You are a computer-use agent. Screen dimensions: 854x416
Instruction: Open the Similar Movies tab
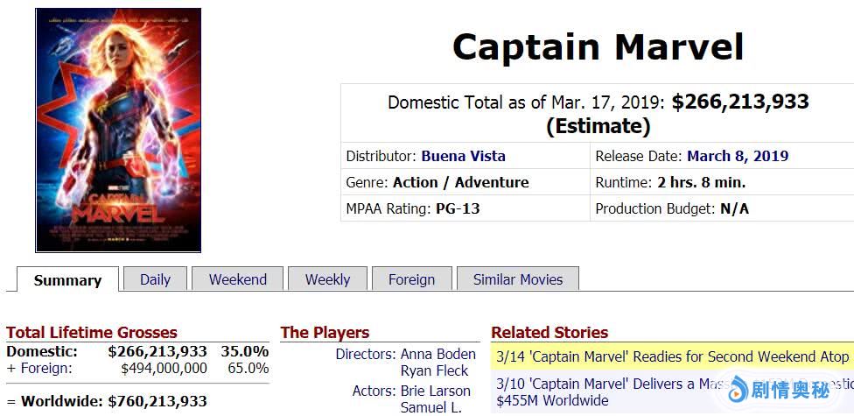517,279
